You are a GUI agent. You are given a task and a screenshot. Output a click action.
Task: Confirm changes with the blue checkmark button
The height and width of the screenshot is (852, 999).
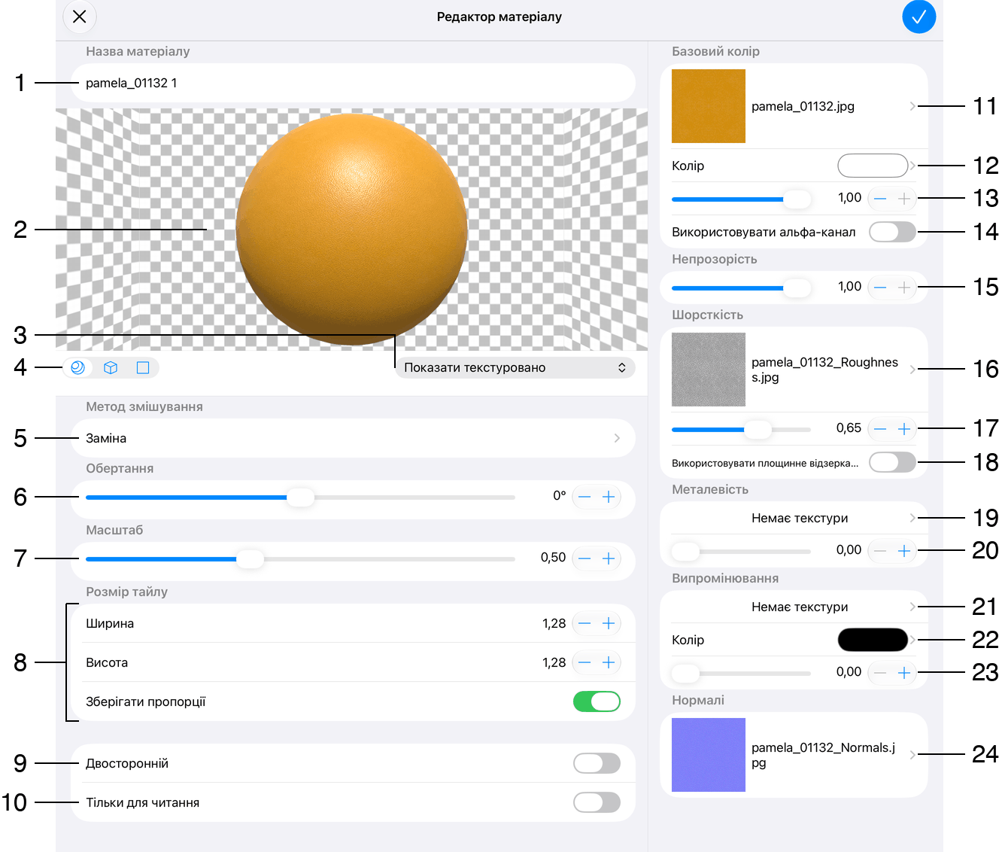919,17
